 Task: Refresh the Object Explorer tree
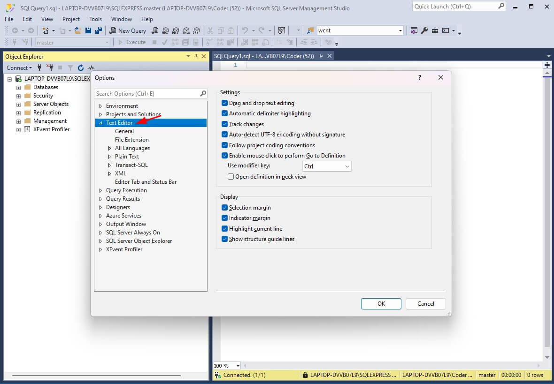click(79, 68)
